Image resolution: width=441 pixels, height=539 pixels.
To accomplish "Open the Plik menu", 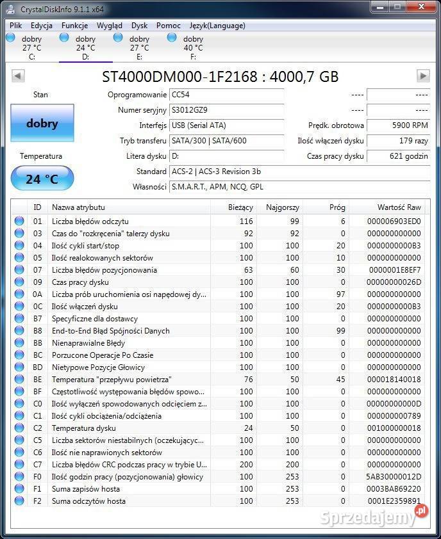I will (x=15, y=26).
